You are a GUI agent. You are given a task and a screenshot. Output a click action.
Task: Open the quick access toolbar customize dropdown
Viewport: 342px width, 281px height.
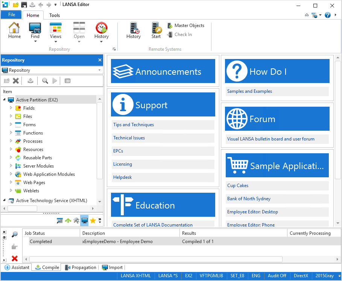coord(55,5)
